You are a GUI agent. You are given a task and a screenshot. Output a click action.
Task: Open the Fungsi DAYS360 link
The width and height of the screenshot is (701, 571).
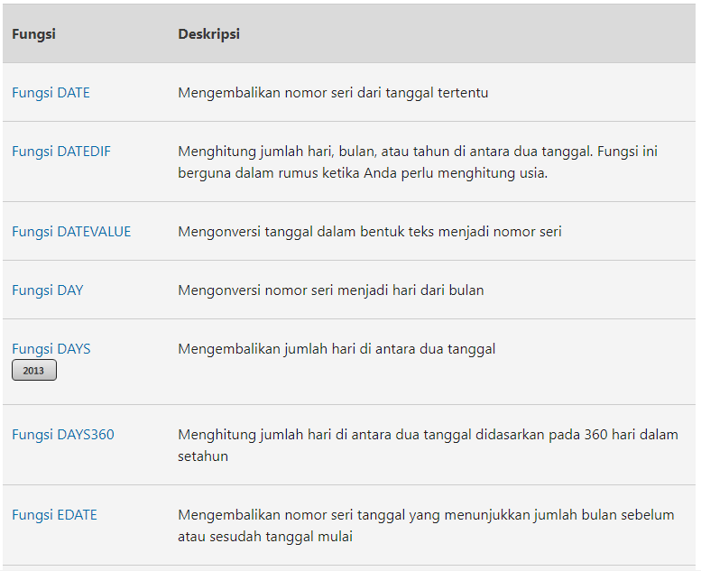[x=63, y=435]
